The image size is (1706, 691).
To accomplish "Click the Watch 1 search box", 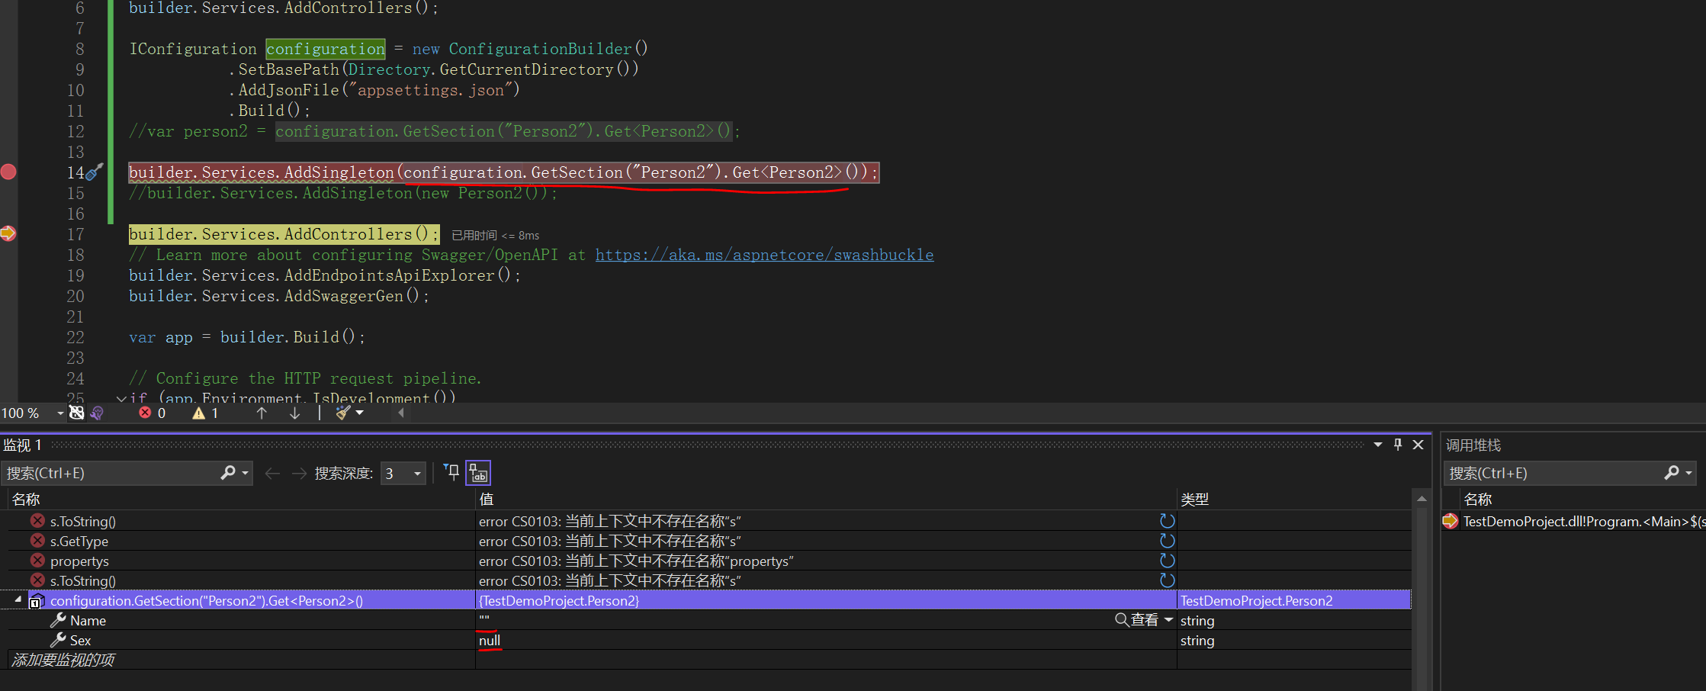I will [111, 473].
